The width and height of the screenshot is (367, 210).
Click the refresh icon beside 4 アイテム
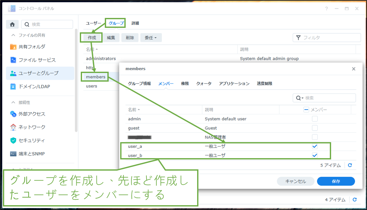[354, 199]
